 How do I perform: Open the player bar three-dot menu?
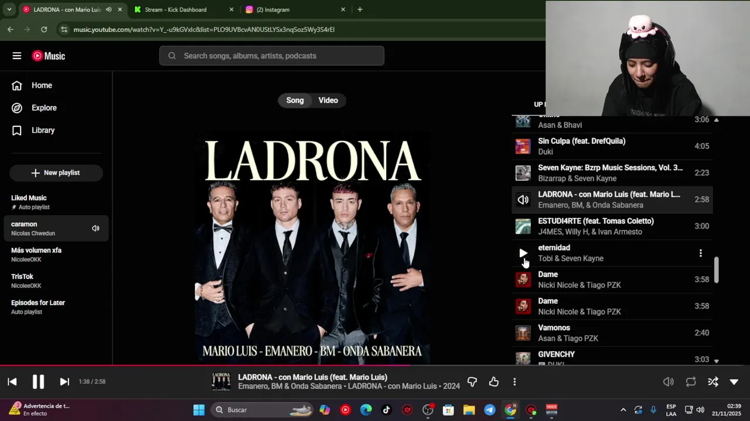pyautogui.click(x=514, y=382)
